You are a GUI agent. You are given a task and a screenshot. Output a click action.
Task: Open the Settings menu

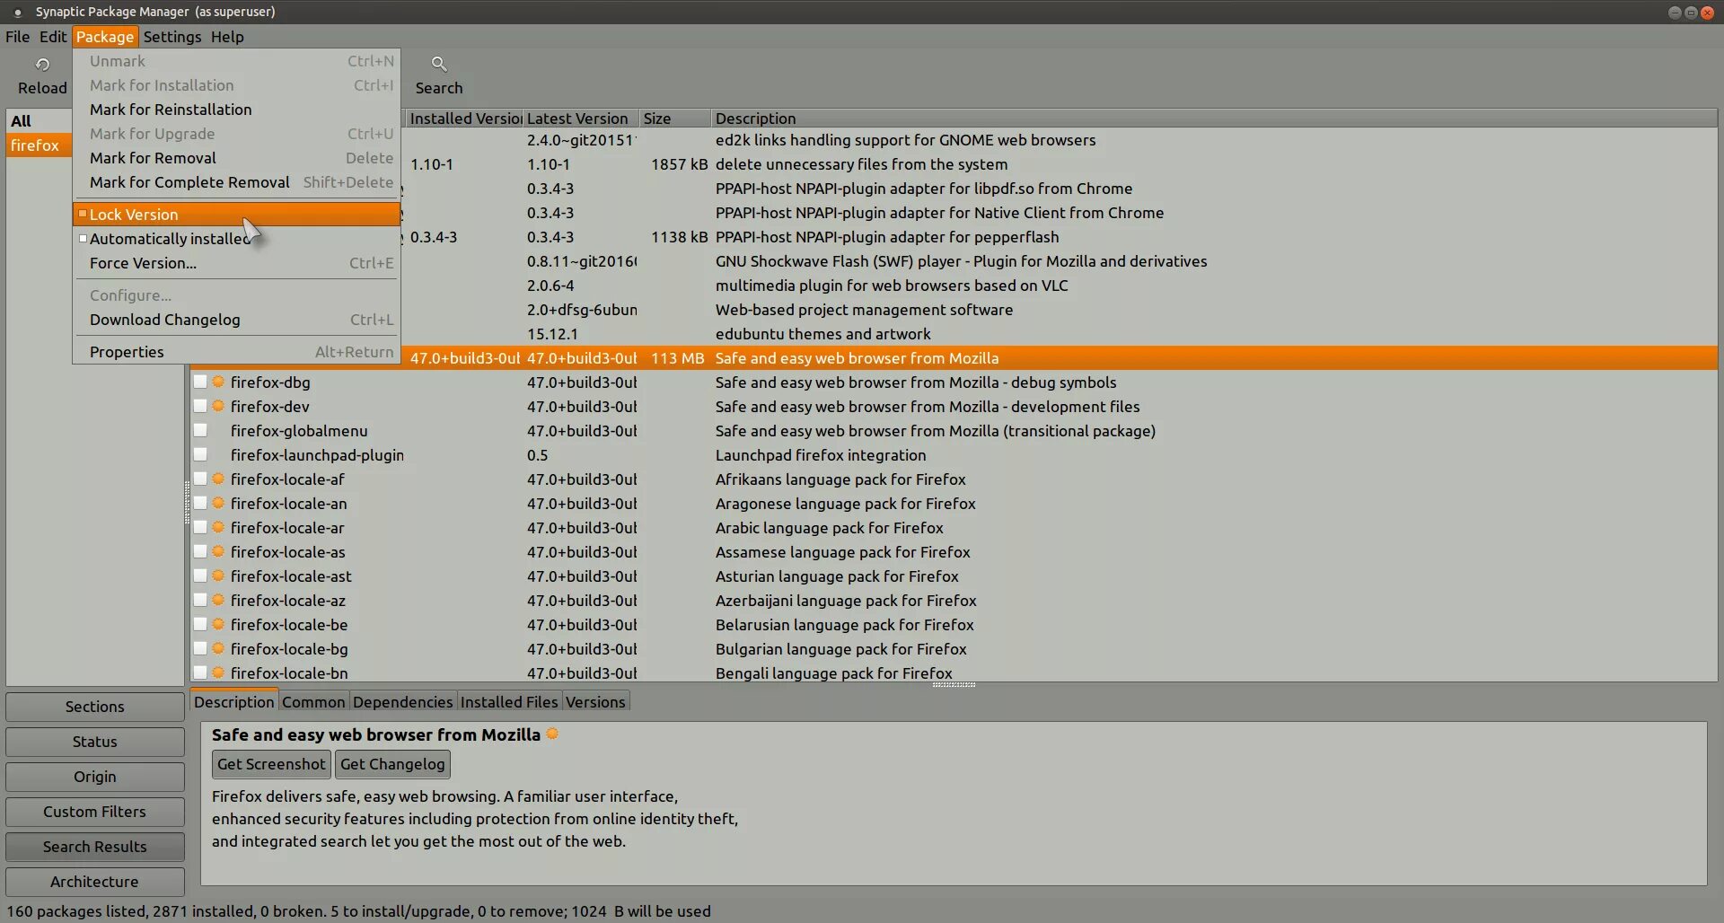[x=172, y=37]
